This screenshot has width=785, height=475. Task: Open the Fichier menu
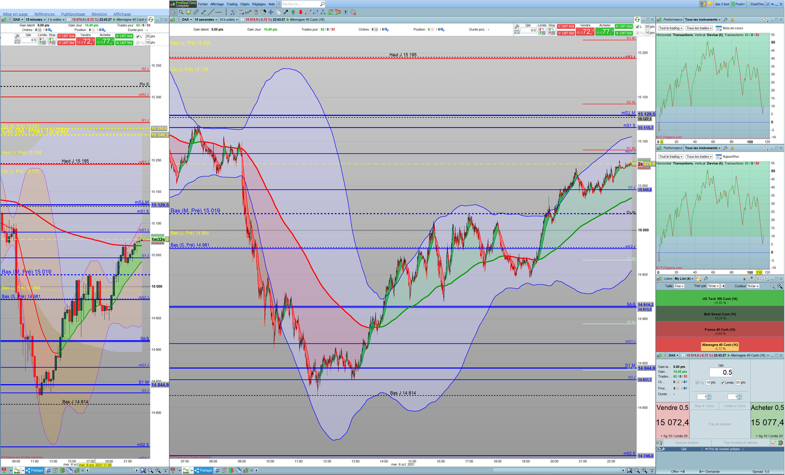coord(203,4)
